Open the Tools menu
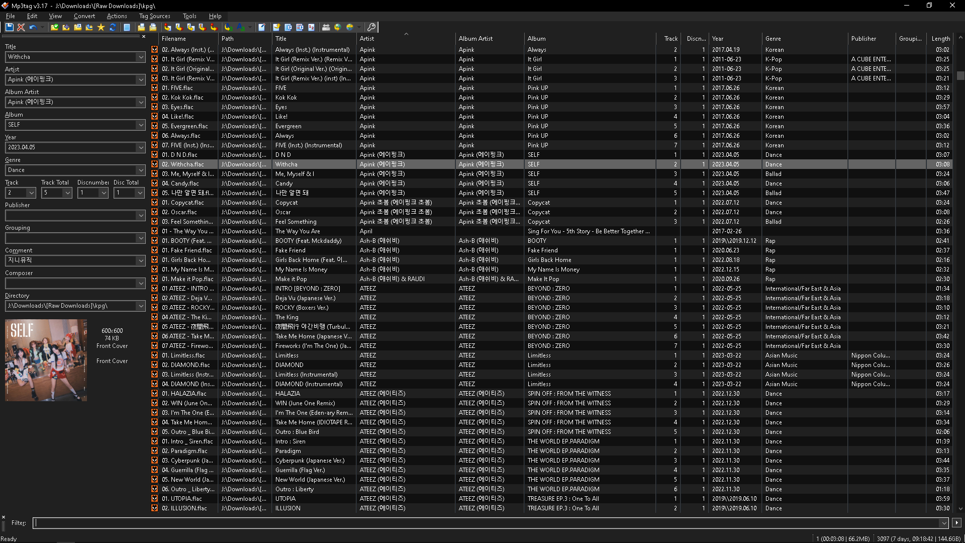Screen dimensions: 965x543 (189, 16)
